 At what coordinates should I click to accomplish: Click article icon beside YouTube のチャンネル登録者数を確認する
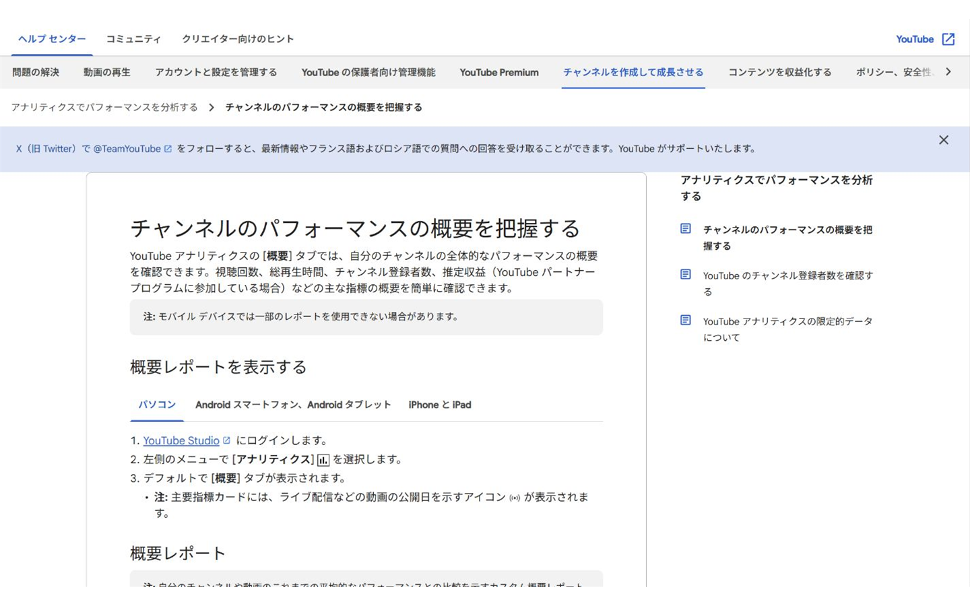click(x=686, y=275)
